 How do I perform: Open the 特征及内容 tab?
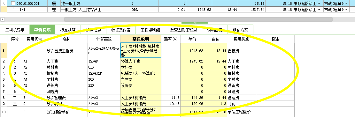(121, 30)
